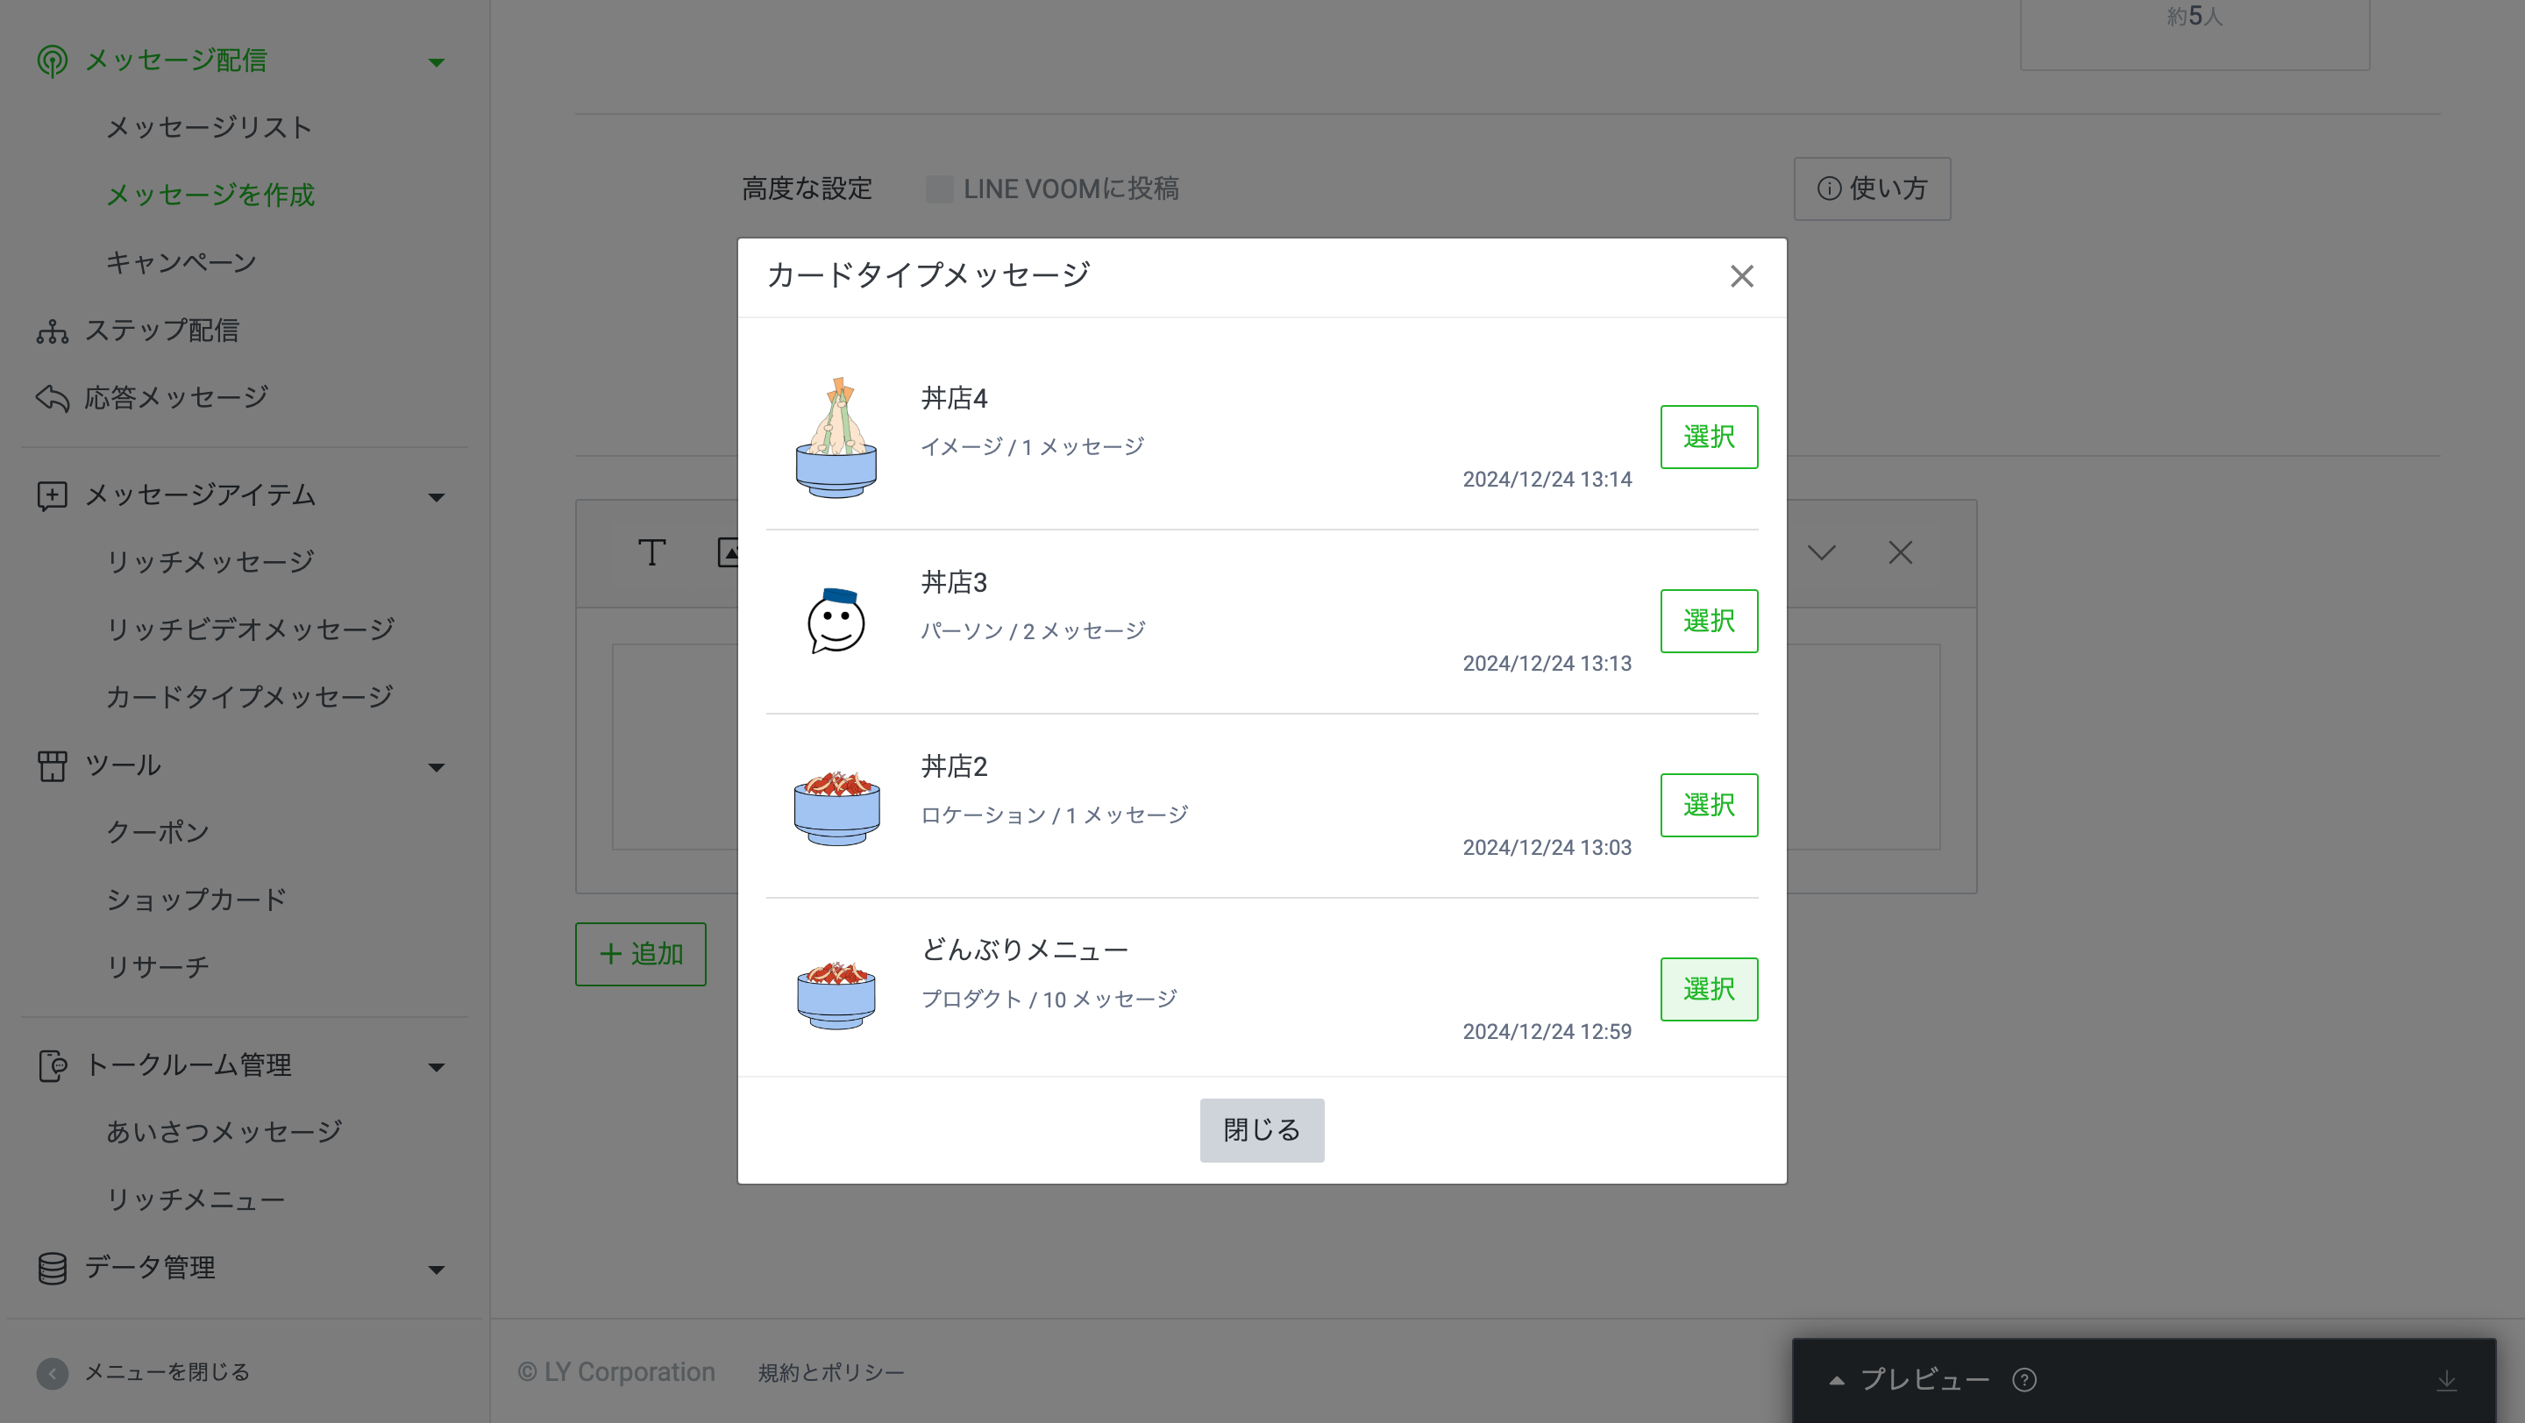The image size is (2525, 1423).
Task: Collapse the トークルーム管理 section arrow
Action: coord(437,1066)
